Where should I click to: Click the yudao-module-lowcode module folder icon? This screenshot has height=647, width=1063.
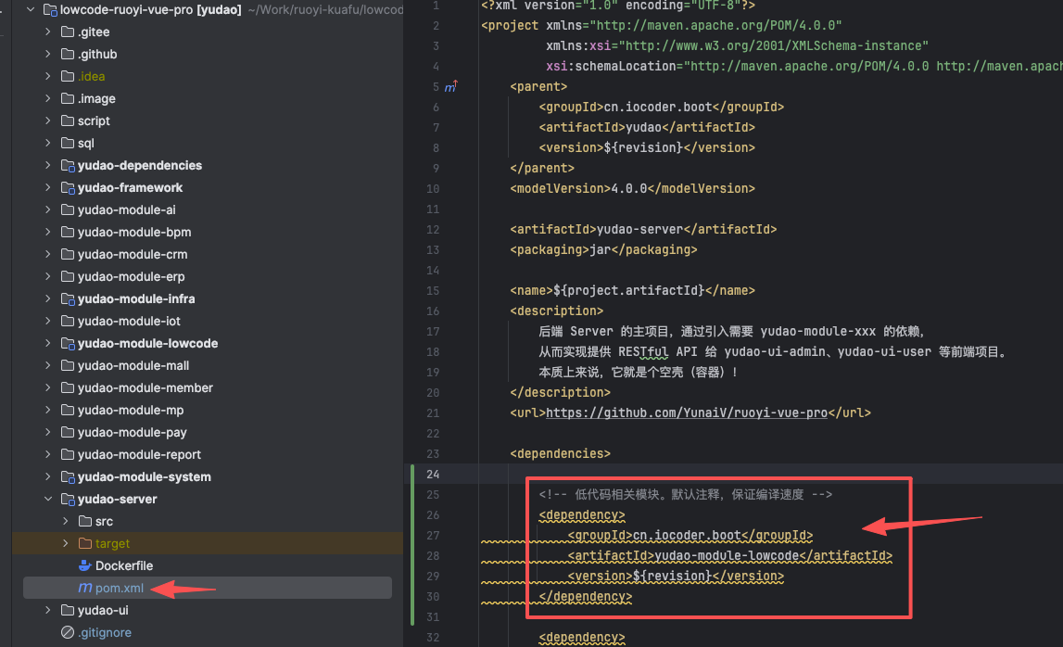pyautogui.click(x=68, y=343)
